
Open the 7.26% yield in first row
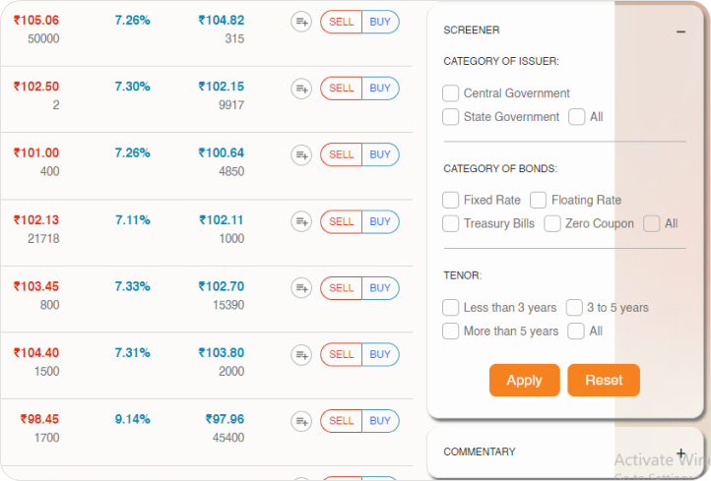(x=132, y=20)
